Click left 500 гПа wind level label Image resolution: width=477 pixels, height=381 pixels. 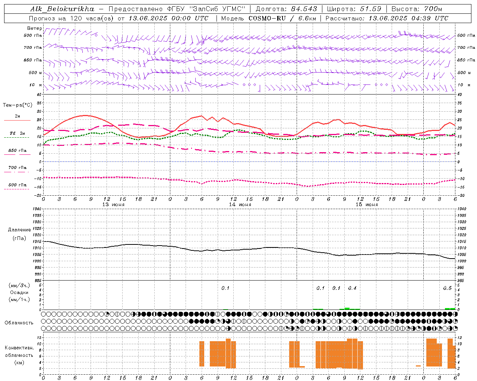(x=33, y=36)
